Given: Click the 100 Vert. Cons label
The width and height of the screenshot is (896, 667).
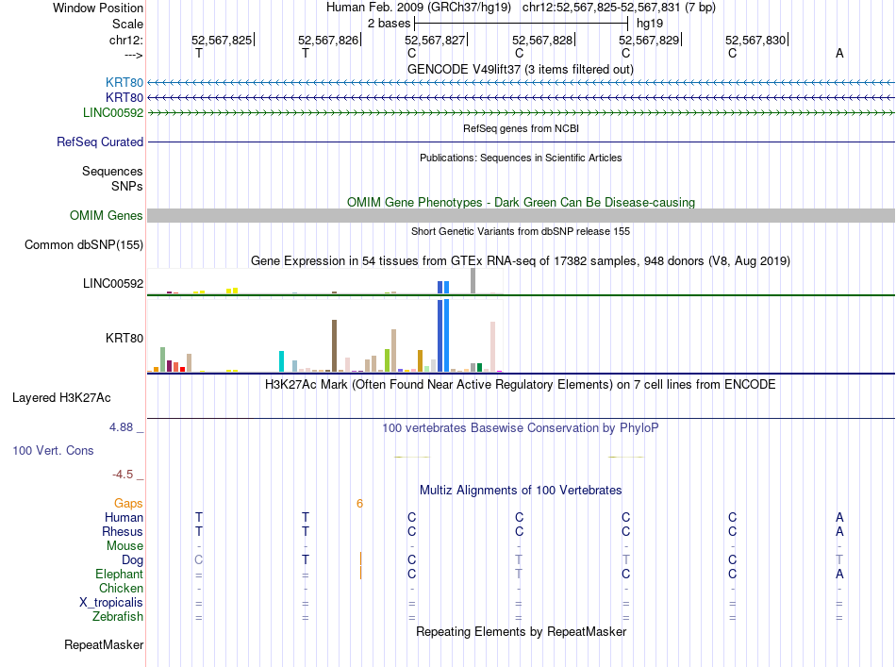Looking at the screenshot, I should (53, 450).
